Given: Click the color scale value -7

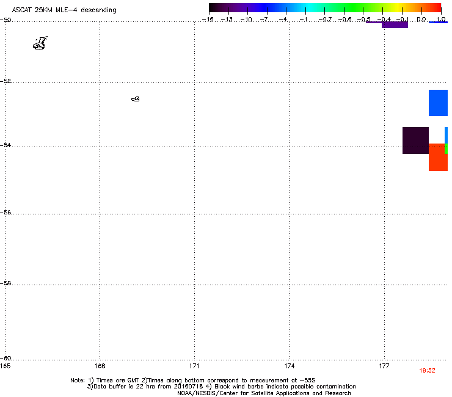Looking at the screenshot, I should [264, 20].
